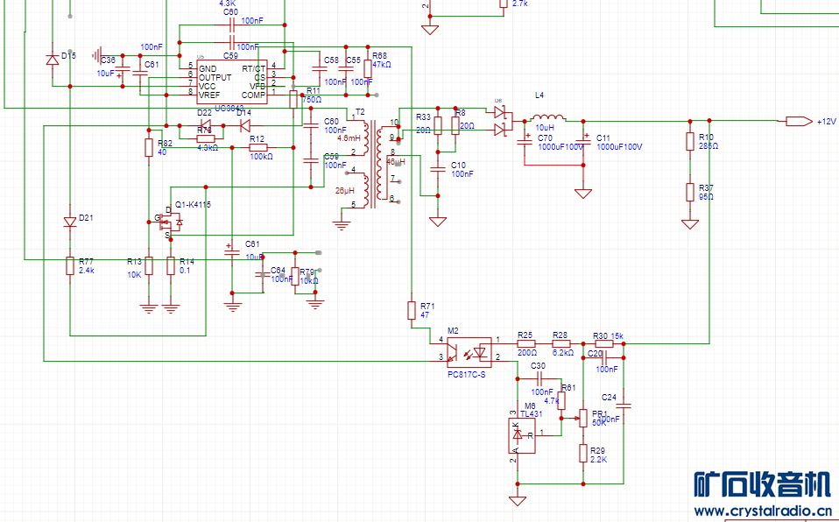
Task: Select electrolytic capacitor C70
Action: click(524, 140)
